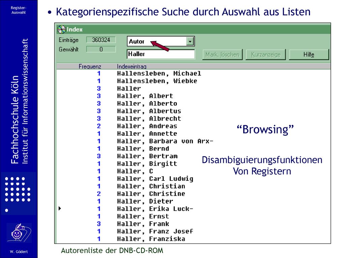Select entry Haller, Ernst

143,216
